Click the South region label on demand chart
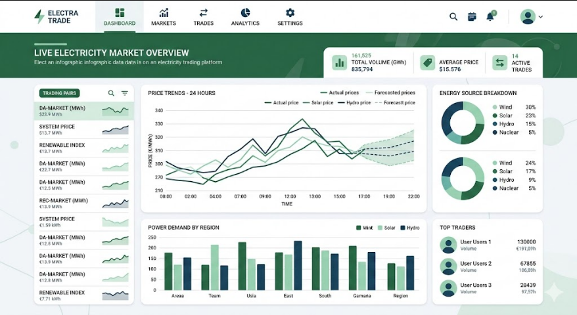The image size is (577, 315). pos(325,296)
